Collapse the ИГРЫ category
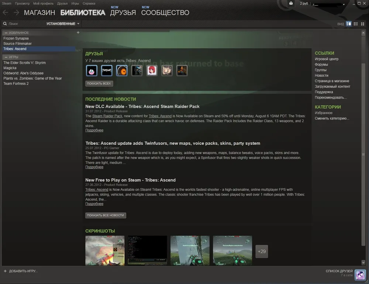 [6, 57]
